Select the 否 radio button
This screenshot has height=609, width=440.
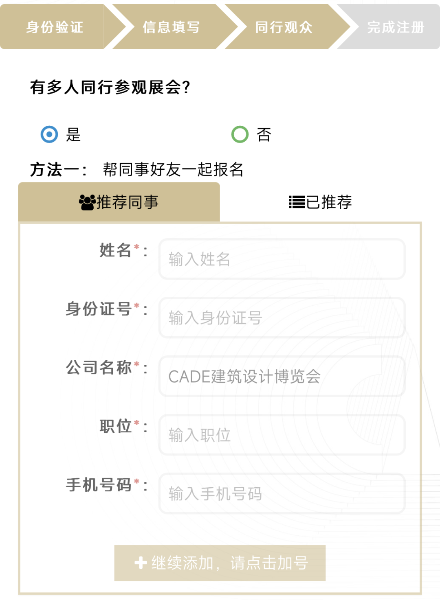click(x=240, y=134)
